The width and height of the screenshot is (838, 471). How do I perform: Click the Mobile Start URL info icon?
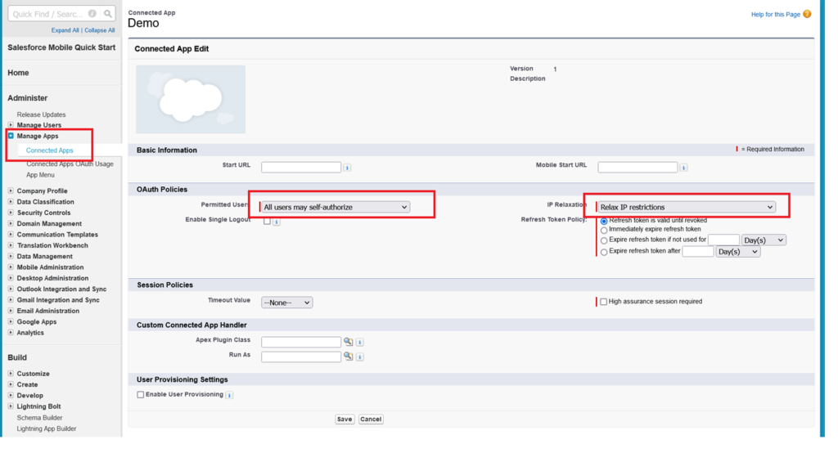683,168
